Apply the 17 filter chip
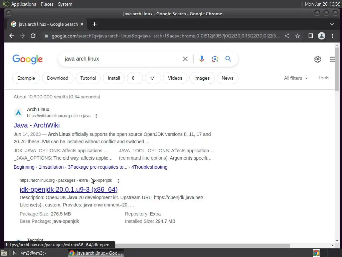 click(x=152, y=78)
